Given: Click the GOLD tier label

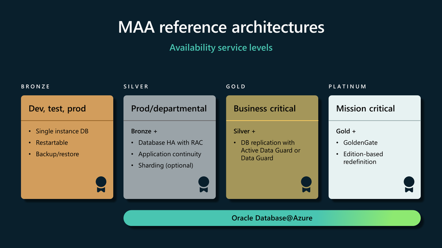Looking at the screenshot, I should (236, 86).
